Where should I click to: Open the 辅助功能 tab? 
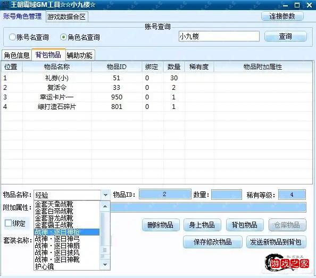tap(80, 55)
